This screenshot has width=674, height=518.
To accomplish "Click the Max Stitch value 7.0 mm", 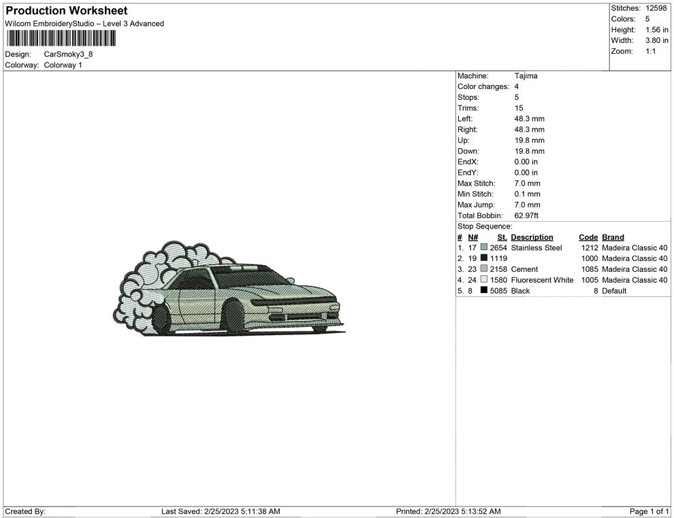I will pos(528,184).
